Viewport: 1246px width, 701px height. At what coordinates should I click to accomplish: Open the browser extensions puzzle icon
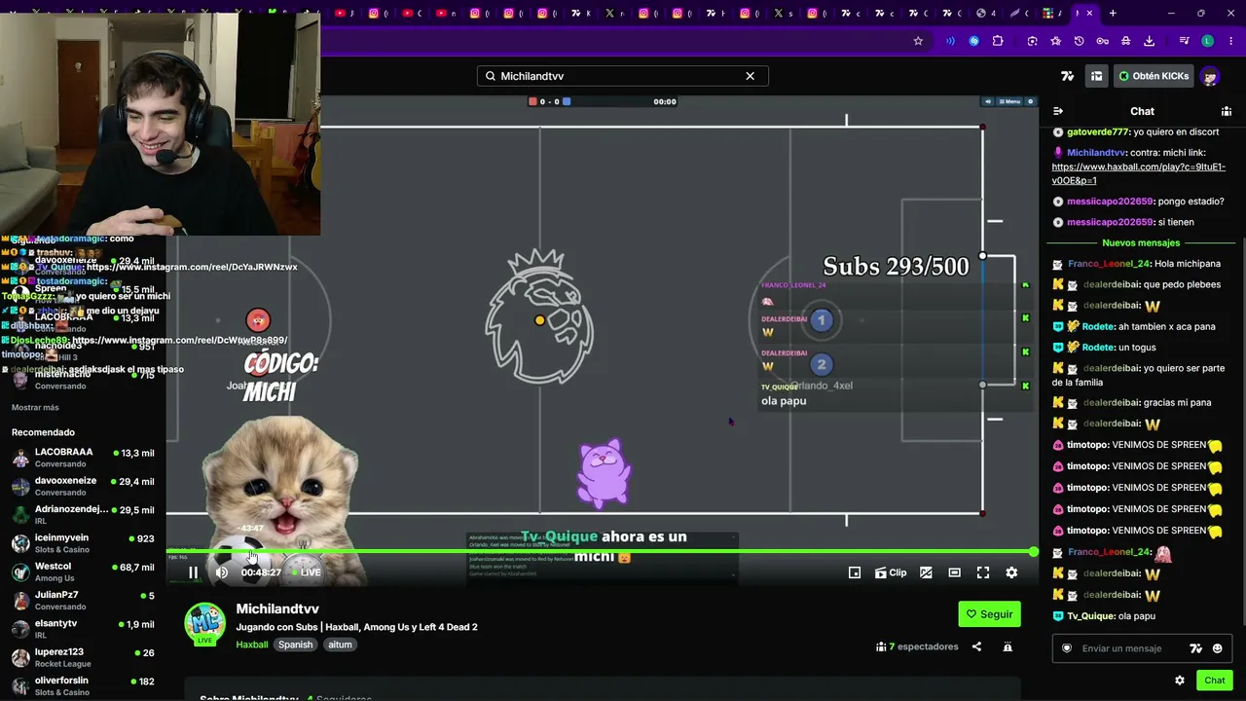click(x=998, y=41)
